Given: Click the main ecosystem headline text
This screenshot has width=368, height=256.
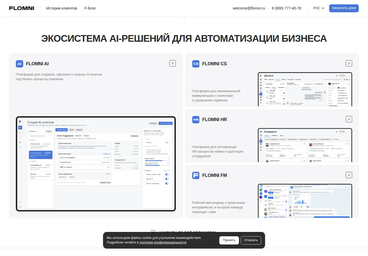Looking at the screenshot, I should pos(184,38).
